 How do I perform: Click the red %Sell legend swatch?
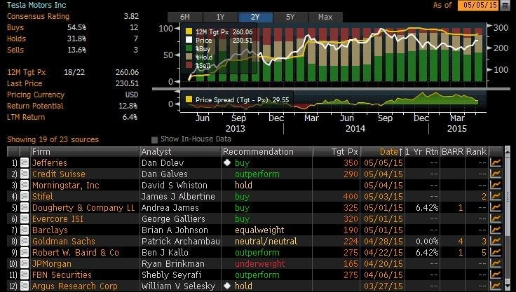click(x=189, y=65)
